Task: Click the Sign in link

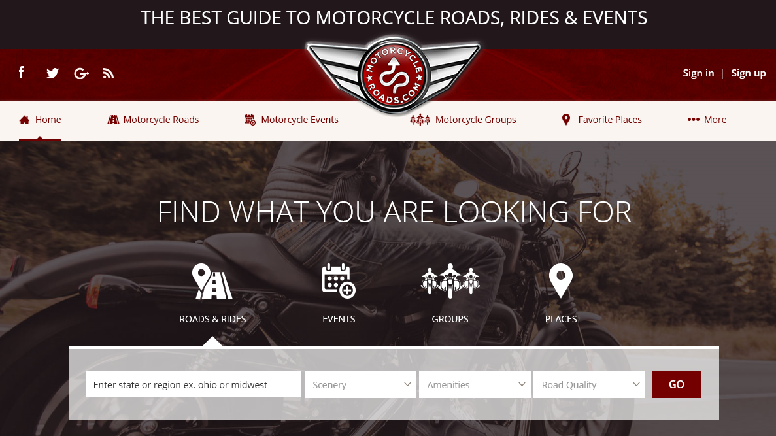Action: (698, 73)
